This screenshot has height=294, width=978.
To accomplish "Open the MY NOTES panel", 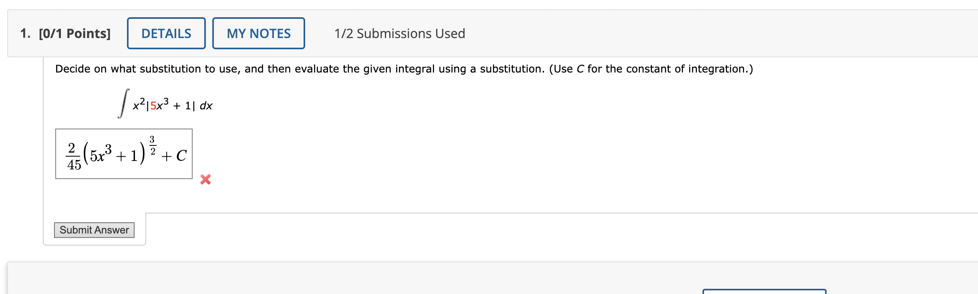I will click(x=258, y=34).
